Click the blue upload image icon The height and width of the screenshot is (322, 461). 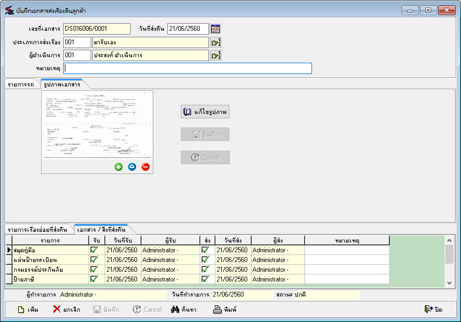click(x=132, y=167)
